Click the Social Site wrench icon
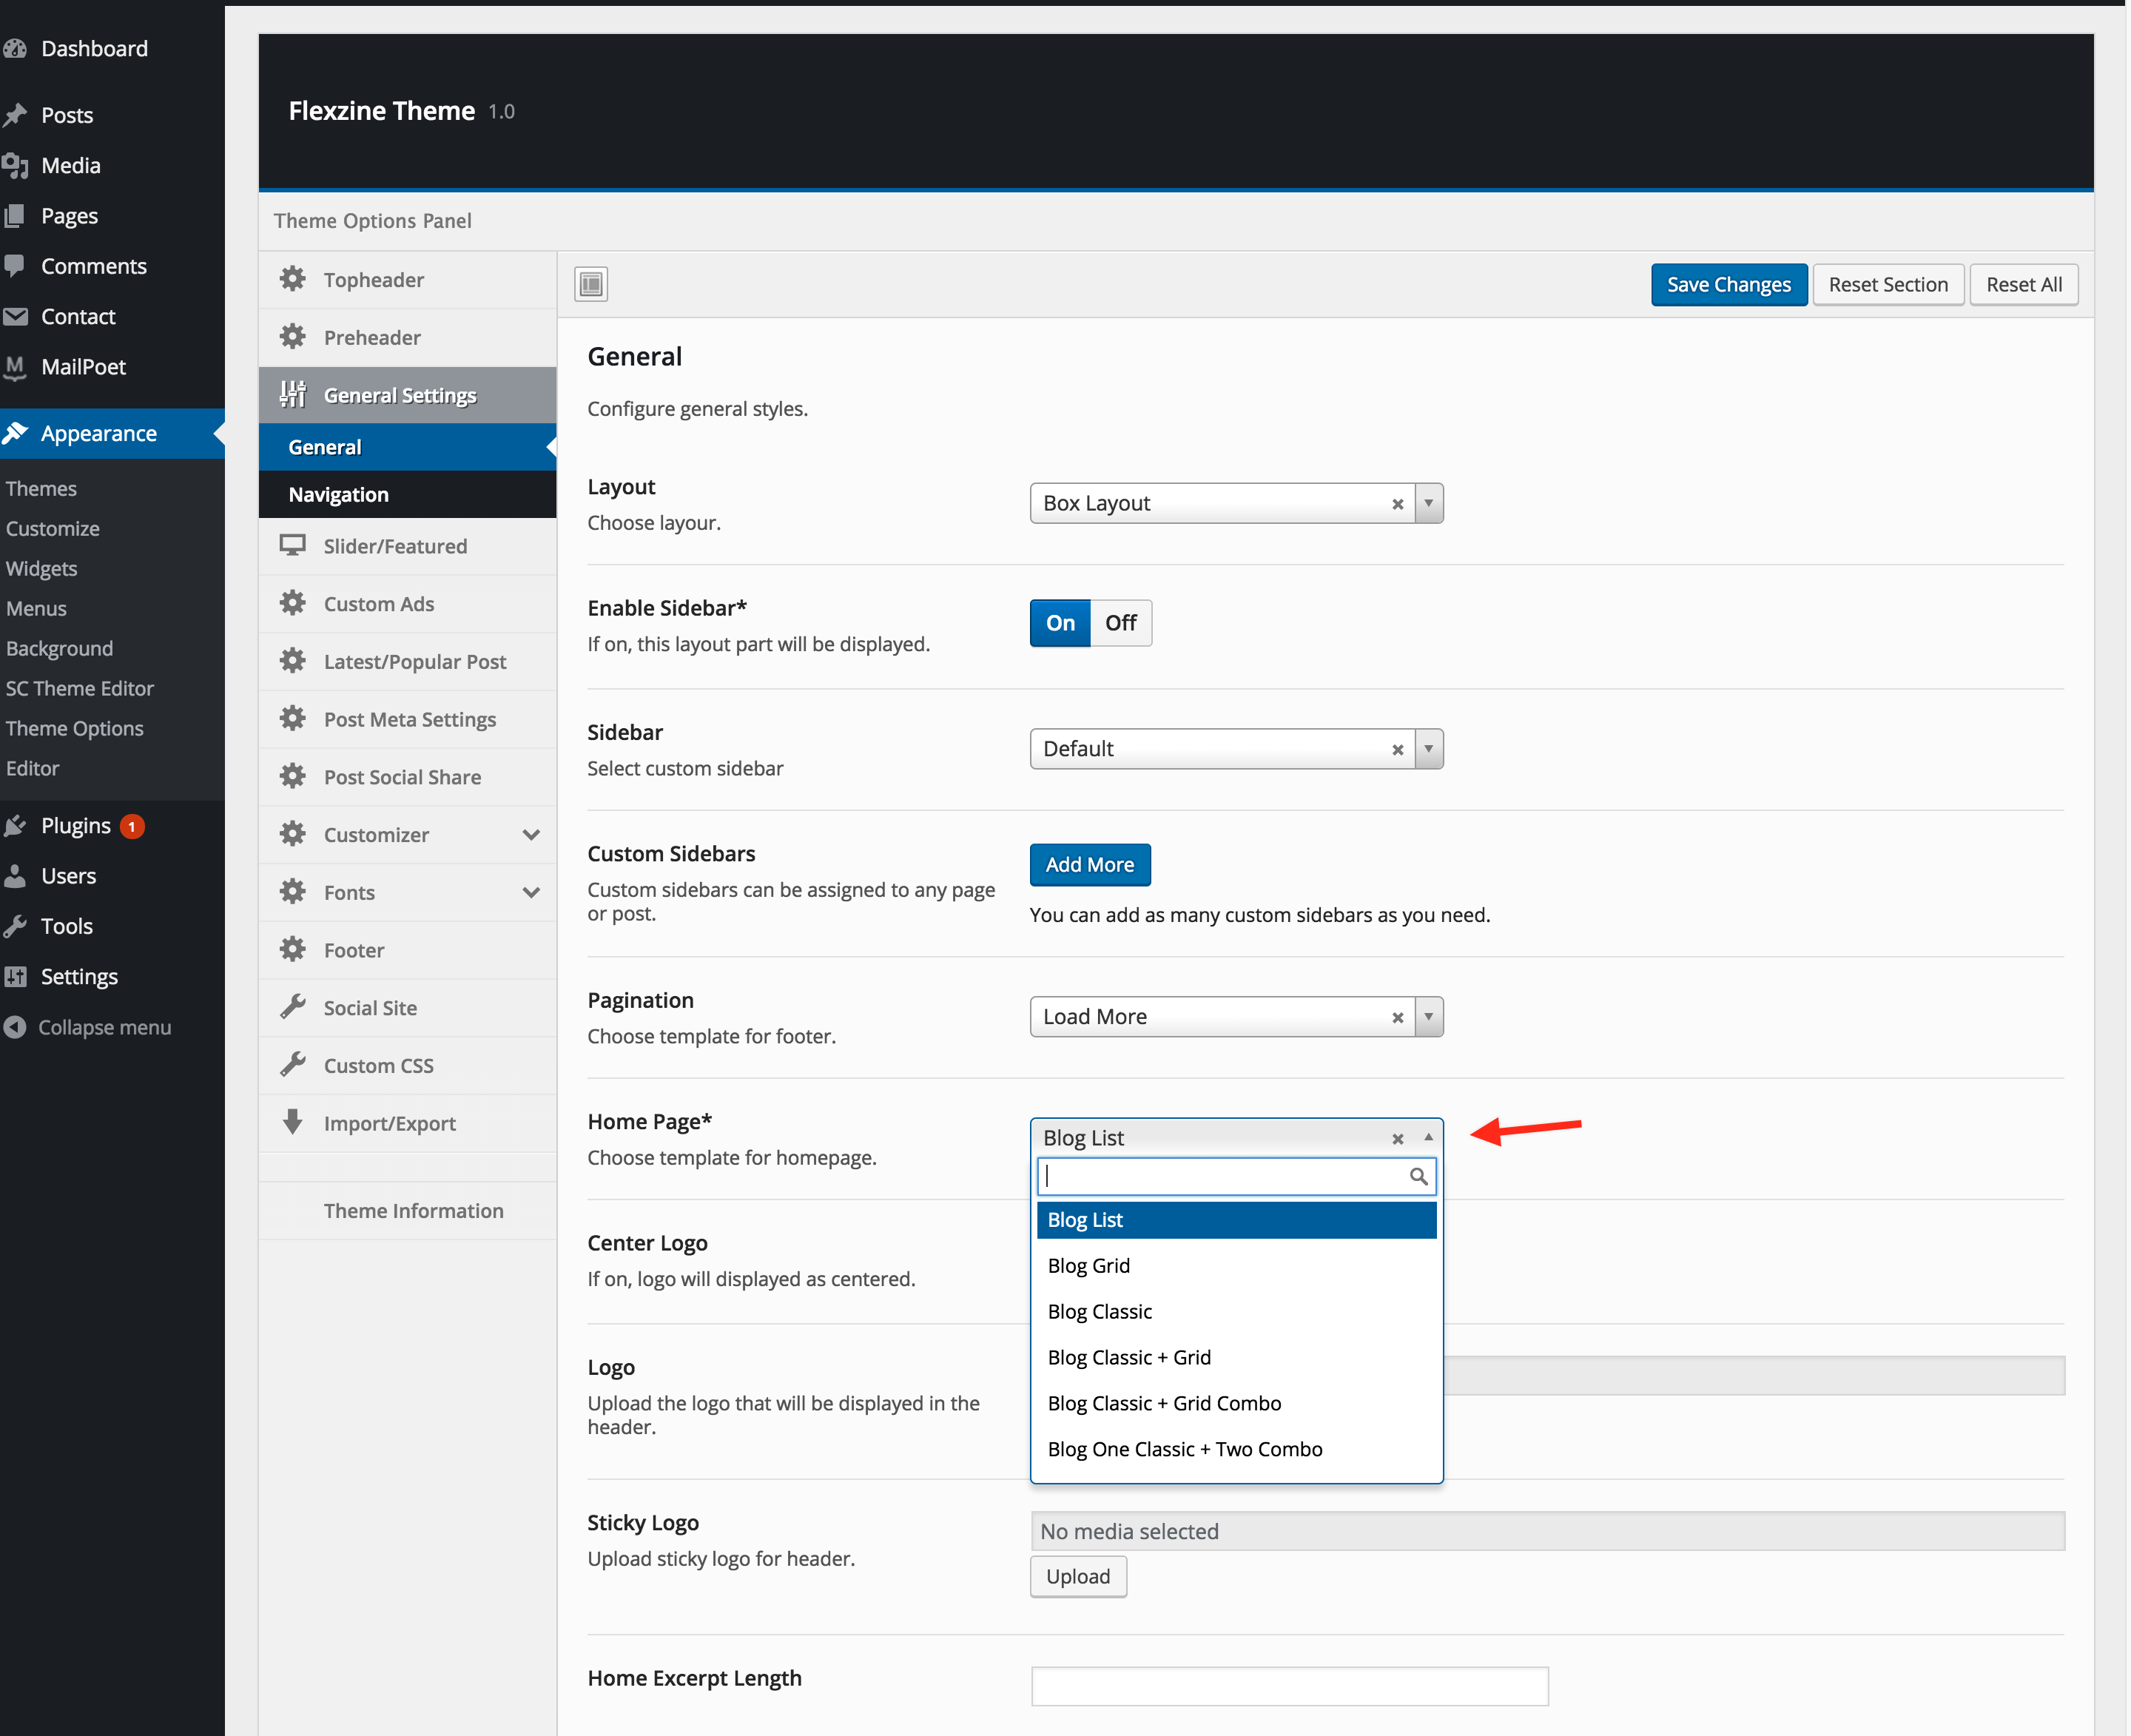Image resolution: width=2131 pixels, height=1736 pixels. 292,1007
